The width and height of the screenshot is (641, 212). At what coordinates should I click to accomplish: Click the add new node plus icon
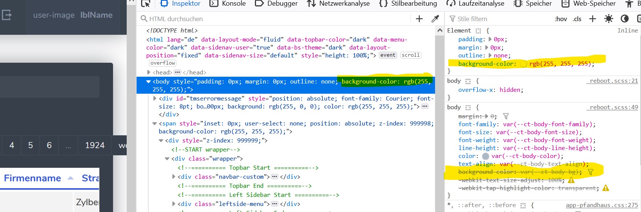[x=419, y=19]
